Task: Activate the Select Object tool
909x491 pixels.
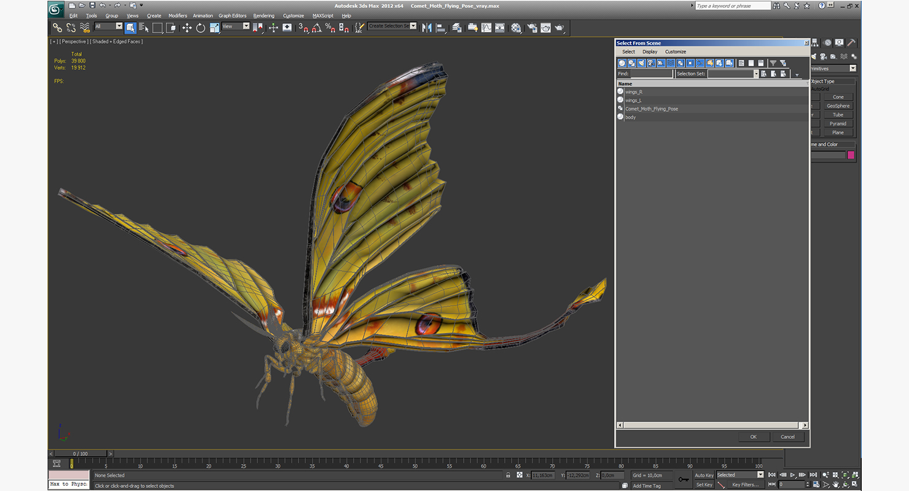Action: click(x=131, y=28)
